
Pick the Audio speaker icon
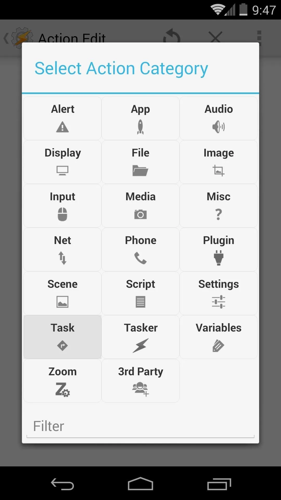click(219, 127)
